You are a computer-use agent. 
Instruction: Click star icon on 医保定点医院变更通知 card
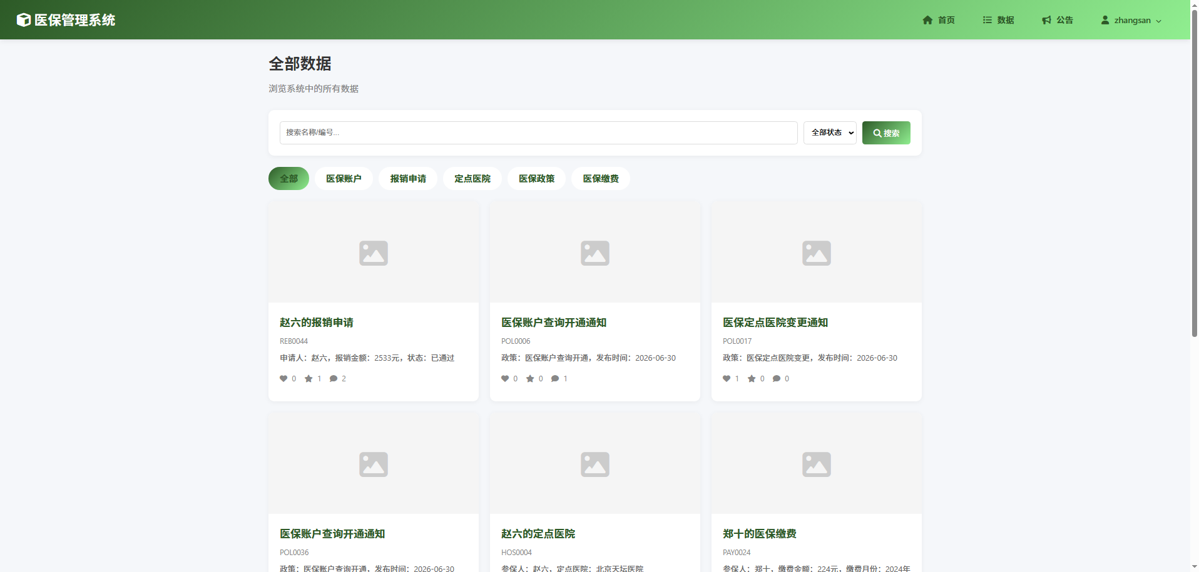(752, 378)
